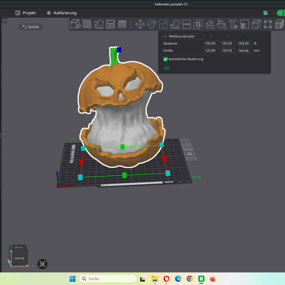Click the Add plate grid icon
Image resolution: width=285 pixels, height=285 pixels.
point(87,24)
